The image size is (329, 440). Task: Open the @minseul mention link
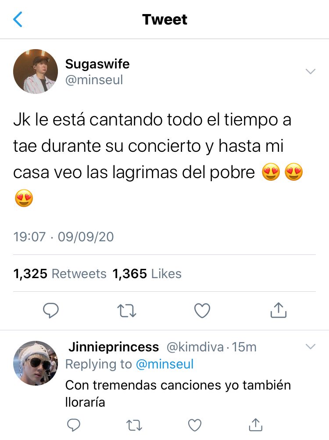click(x=165, y=364)
